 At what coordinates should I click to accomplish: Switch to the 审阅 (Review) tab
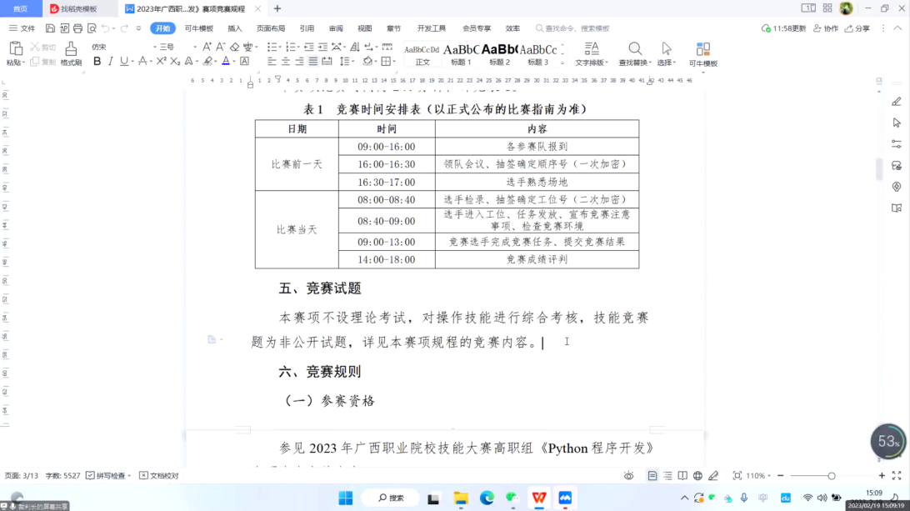[336, 28]
